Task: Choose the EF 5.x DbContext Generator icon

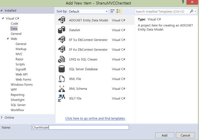Action: tap(61, 40)
